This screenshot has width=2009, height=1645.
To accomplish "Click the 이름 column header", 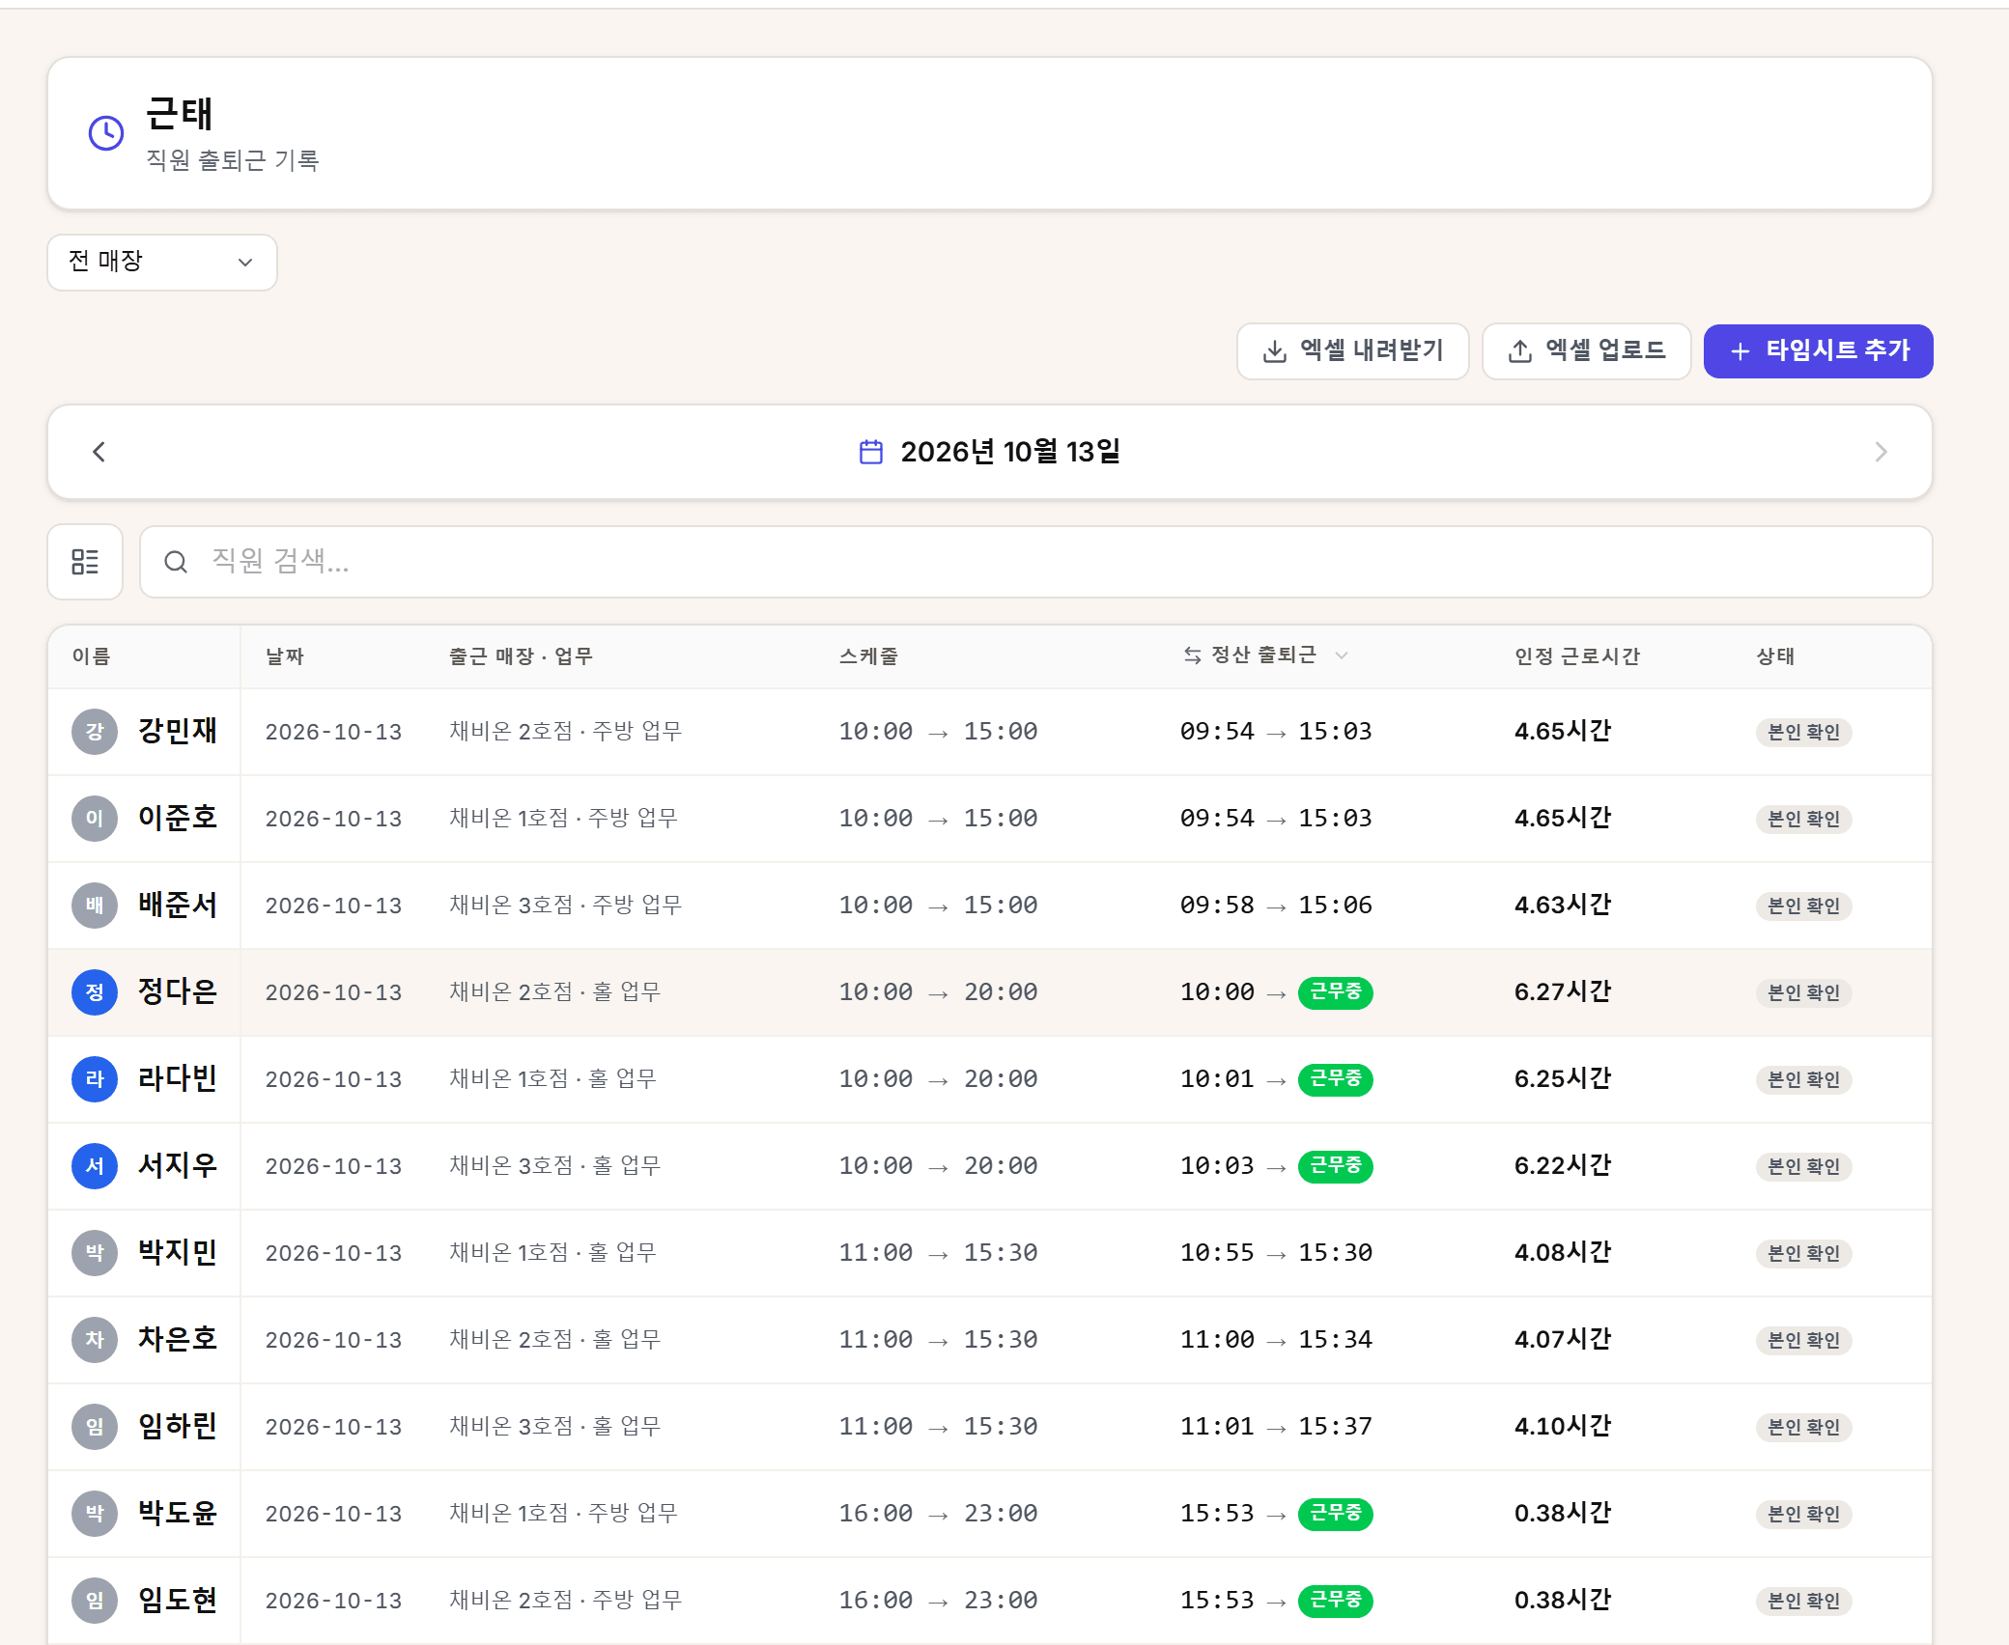I will [x=92, y=656].
